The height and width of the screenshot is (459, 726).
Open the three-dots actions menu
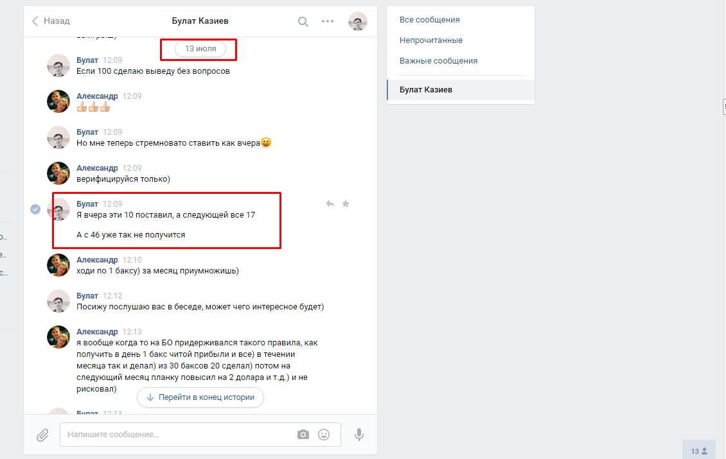[328, 21]
